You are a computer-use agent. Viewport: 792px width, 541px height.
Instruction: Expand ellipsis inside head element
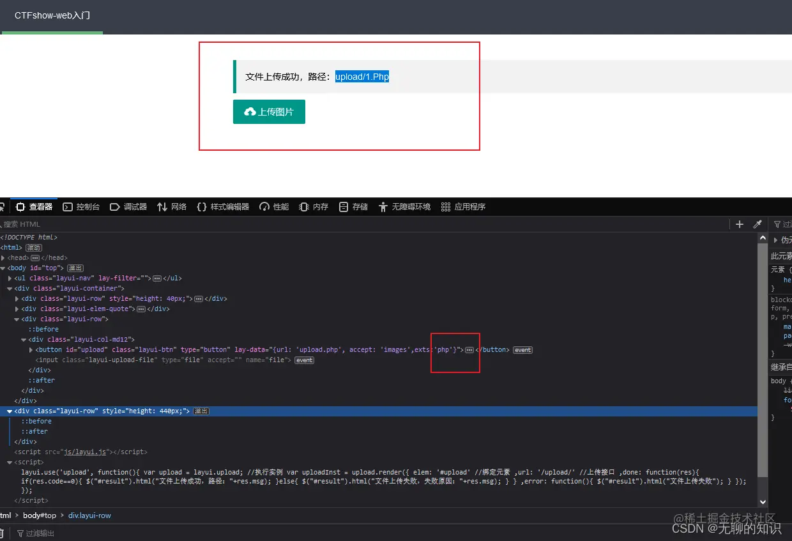pyautogui.click(x=35, y=258)
